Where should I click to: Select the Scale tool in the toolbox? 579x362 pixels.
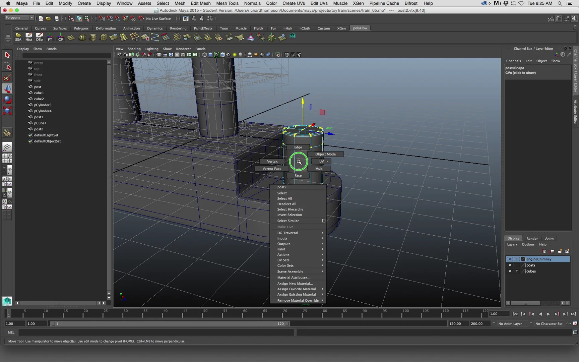[7, 111]
